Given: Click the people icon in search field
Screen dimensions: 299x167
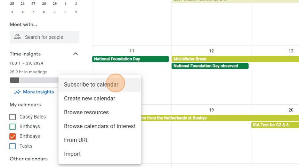Looking at the screenshot, I should (17, 37).
